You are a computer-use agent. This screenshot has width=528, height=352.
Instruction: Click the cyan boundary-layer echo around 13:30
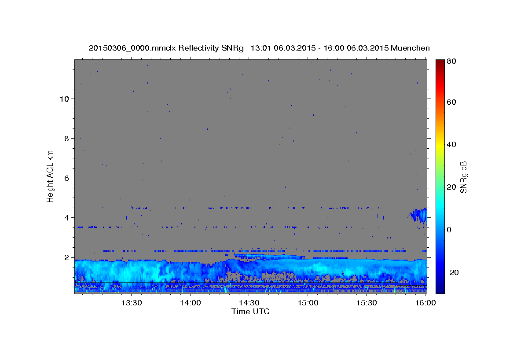coord(132,272)
